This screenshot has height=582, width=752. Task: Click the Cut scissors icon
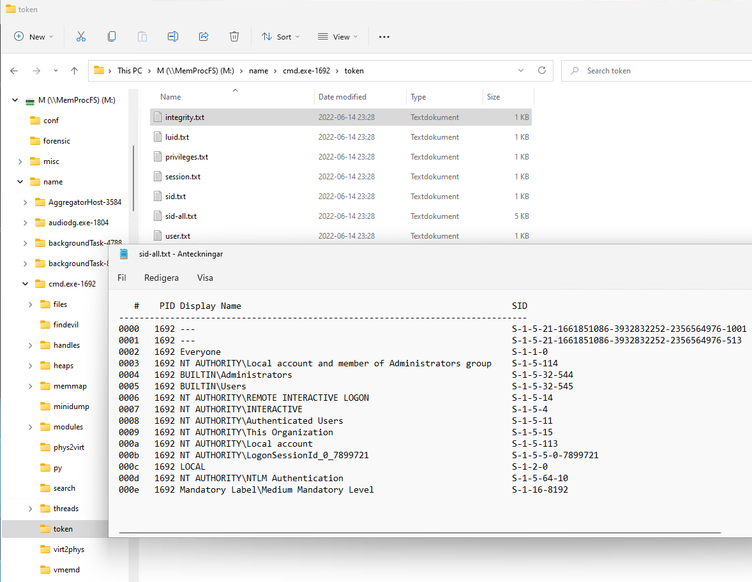(80, 36)
